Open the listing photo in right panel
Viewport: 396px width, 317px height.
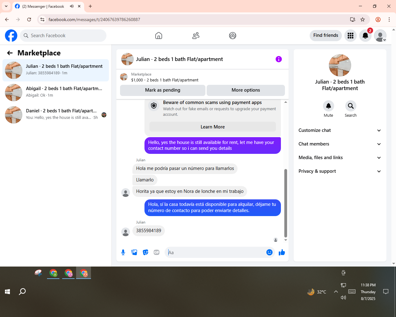pyautogui.click(x=340, y=65)
